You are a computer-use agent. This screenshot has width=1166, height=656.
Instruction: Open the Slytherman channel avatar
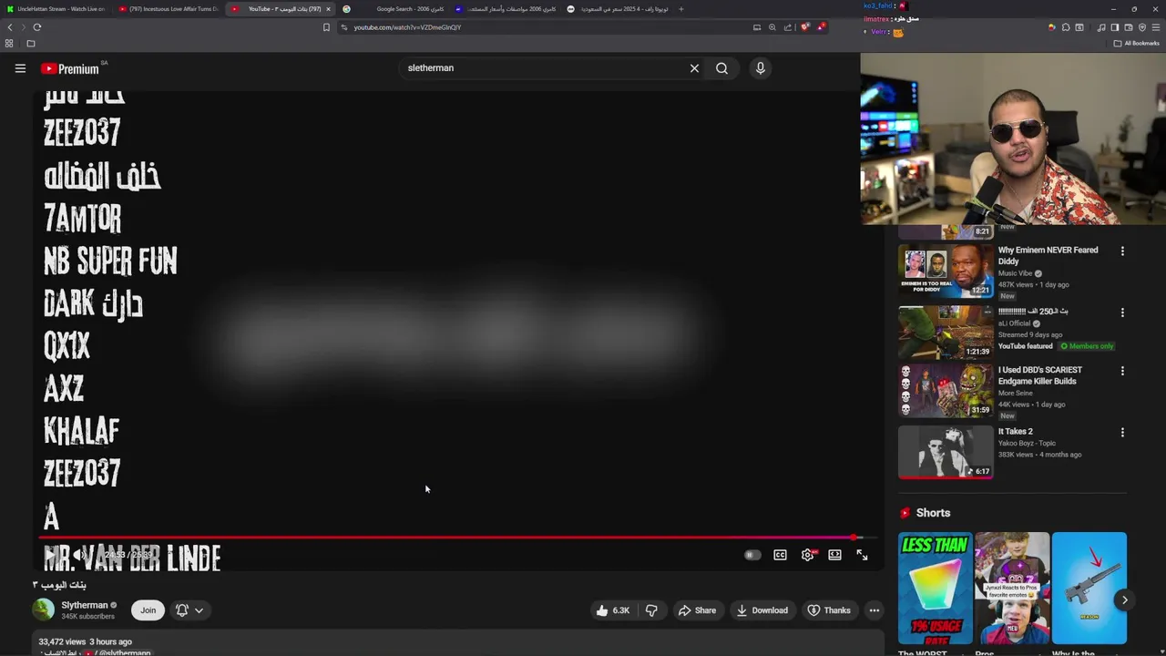tap(43, 610)
